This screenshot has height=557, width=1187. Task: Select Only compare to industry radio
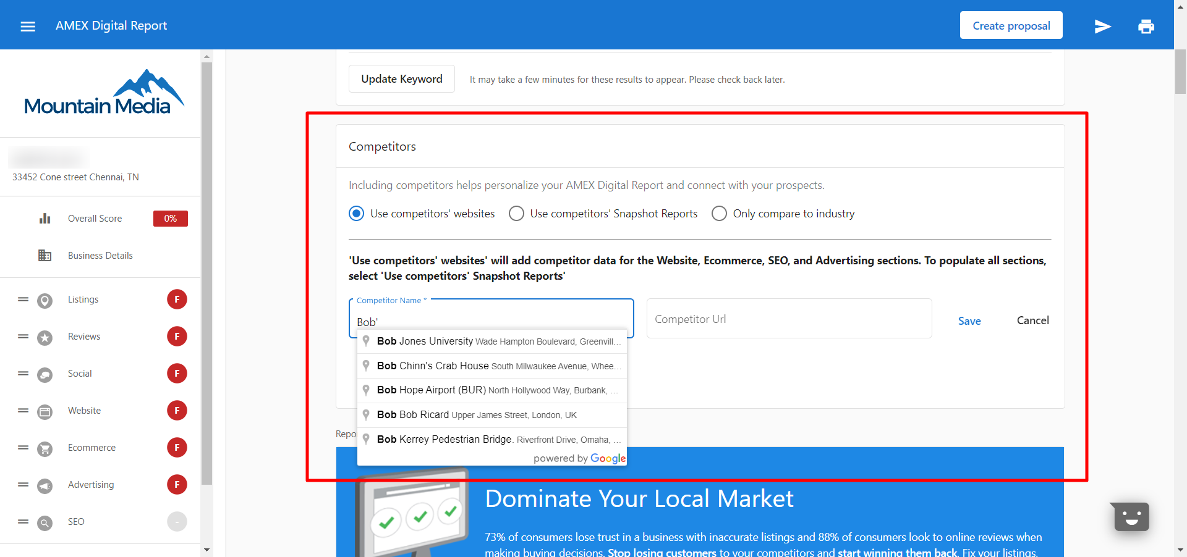719,214
